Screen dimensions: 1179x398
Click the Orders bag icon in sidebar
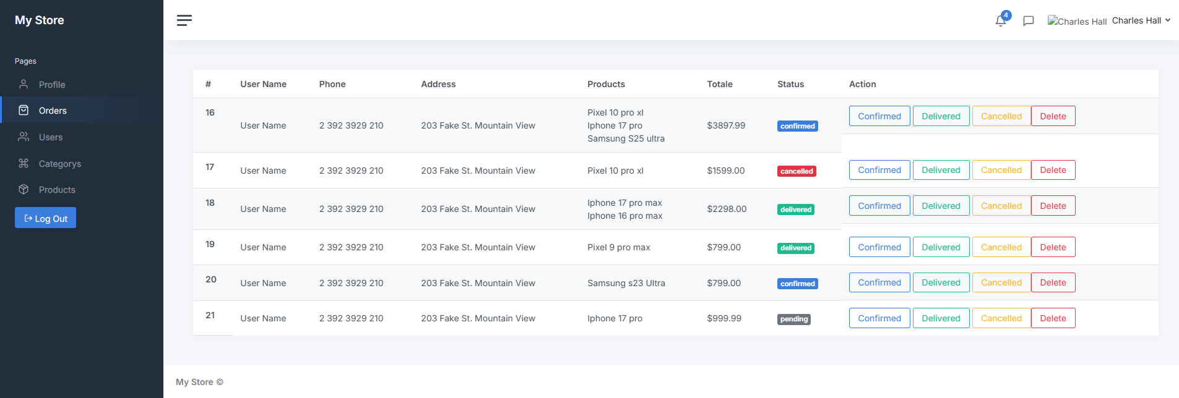tap(24, 110)
